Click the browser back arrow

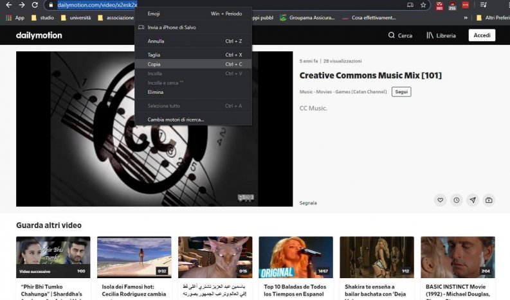pyautogui.click(x=7, y=5)
